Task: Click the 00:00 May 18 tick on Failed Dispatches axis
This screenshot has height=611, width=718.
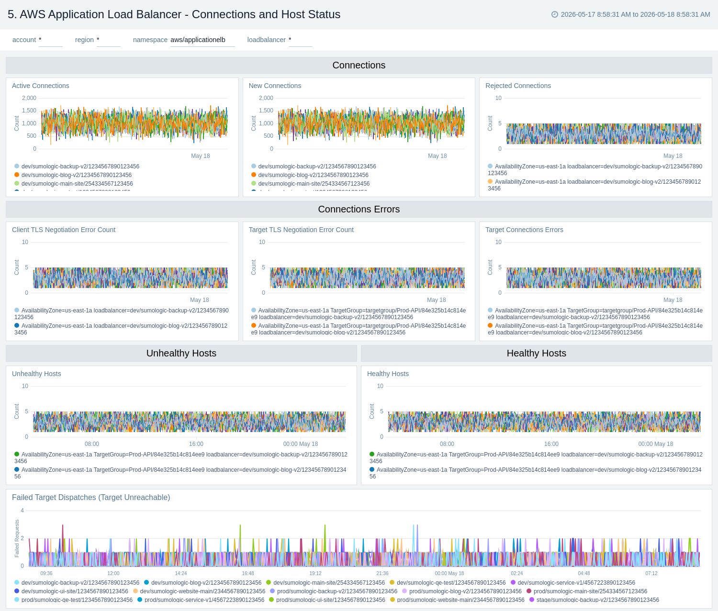Action: pos(449,573)
